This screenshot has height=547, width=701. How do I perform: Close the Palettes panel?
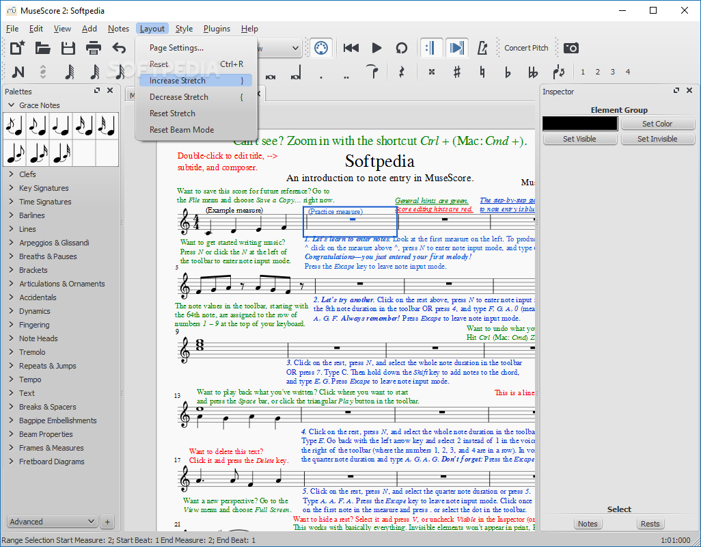110,91
